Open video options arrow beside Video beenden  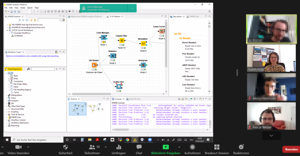point(28,147)
